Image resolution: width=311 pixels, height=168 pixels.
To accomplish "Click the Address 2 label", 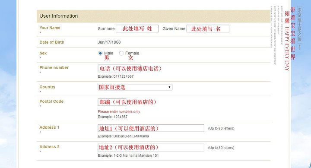I will coord(49,147).
